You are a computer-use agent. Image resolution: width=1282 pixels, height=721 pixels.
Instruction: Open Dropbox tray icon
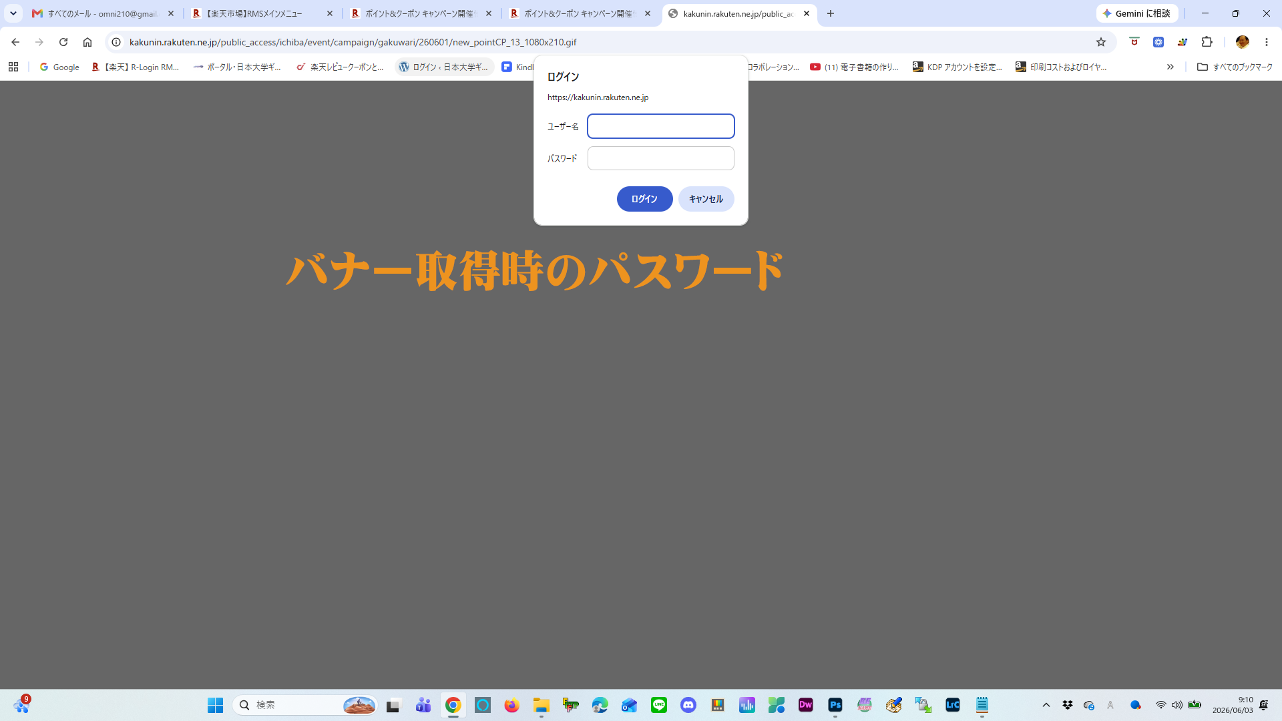(1068, 705)
